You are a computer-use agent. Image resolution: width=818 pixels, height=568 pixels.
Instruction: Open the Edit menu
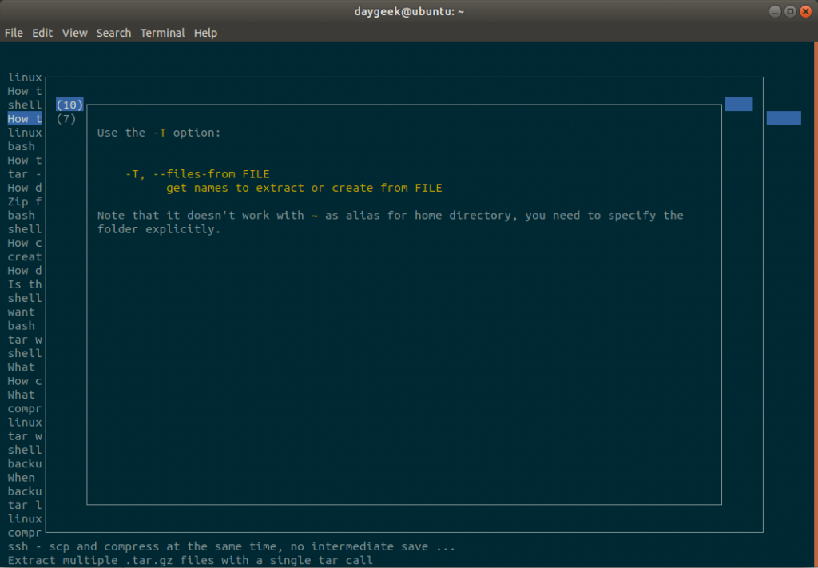pos(42,33)
